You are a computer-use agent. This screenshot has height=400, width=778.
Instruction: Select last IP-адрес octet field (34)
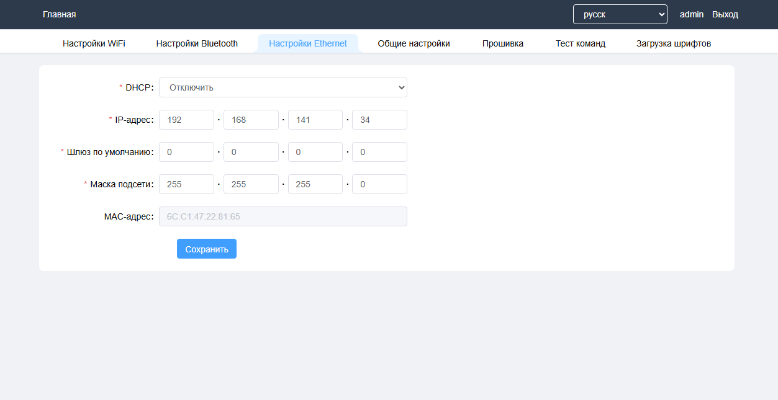tap(379, 120)
